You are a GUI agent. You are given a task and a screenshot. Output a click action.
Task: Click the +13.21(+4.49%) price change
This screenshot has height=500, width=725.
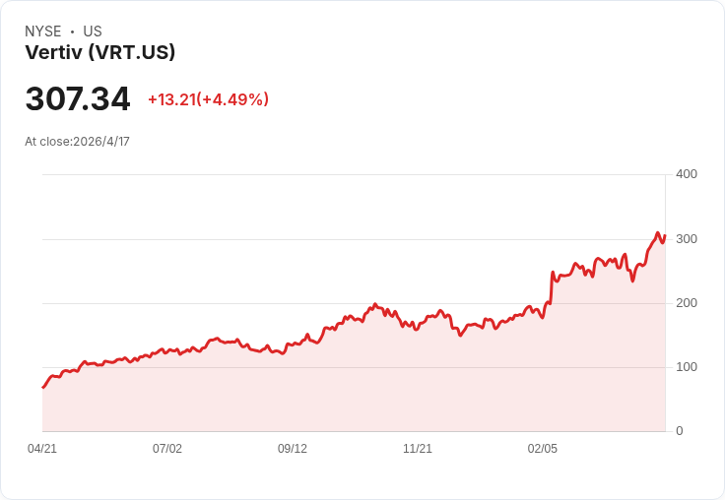point(208,99)
